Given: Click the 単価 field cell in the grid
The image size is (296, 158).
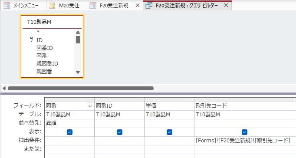Looking at the screenshot, I should coord(169,106).
